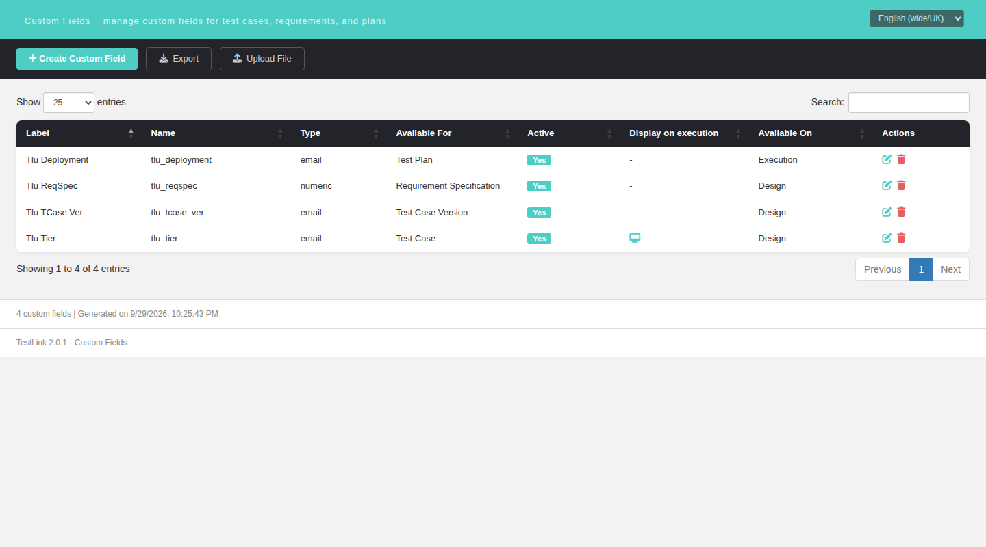Open the language selector dropdown

point(917,18)
